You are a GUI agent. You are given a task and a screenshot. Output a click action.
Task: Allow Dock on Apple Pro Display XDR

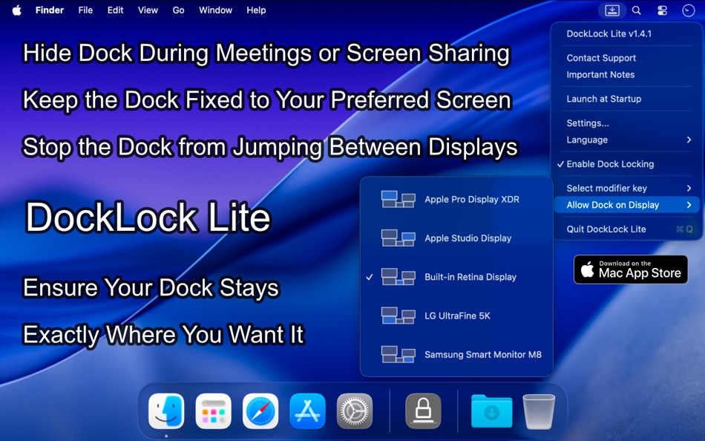[456, 200]
